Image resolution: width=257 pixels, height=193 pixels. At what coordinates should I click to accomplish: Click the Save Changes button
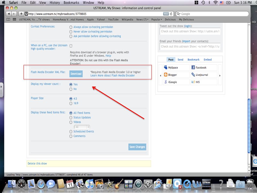click(x=137, y=147)
